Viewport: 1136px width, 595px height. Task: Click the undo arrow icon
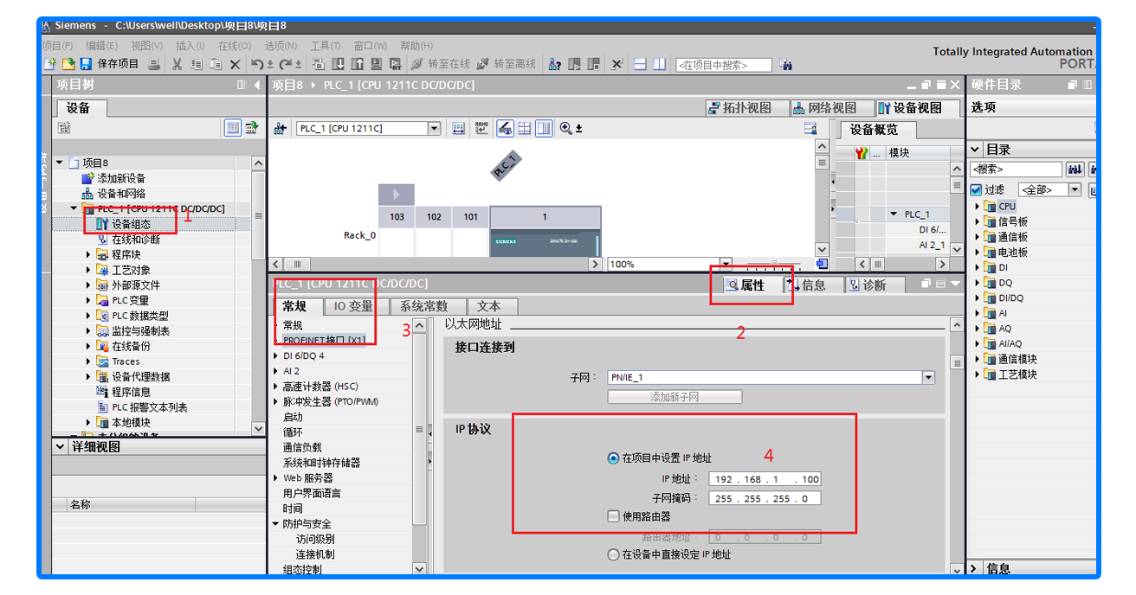coord(257,64)
